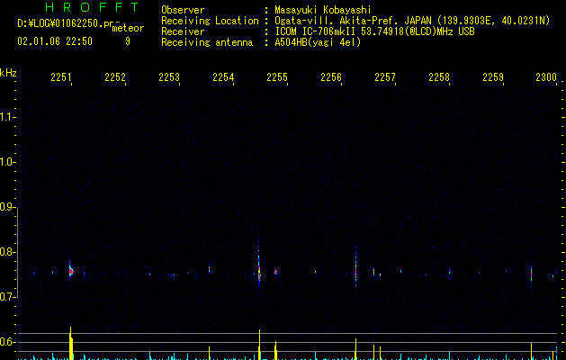The image size is (566, 360).
Task: Click the 'Receiver' label
Action: 183,31
